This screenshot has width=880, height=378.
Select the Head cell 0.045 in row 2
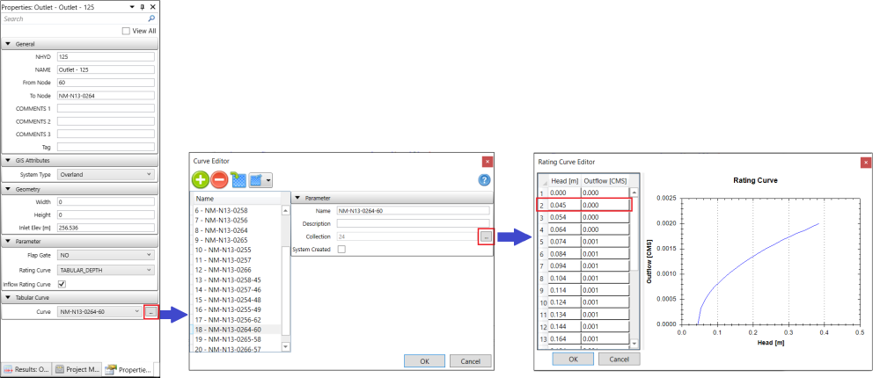tap(564, 205)
